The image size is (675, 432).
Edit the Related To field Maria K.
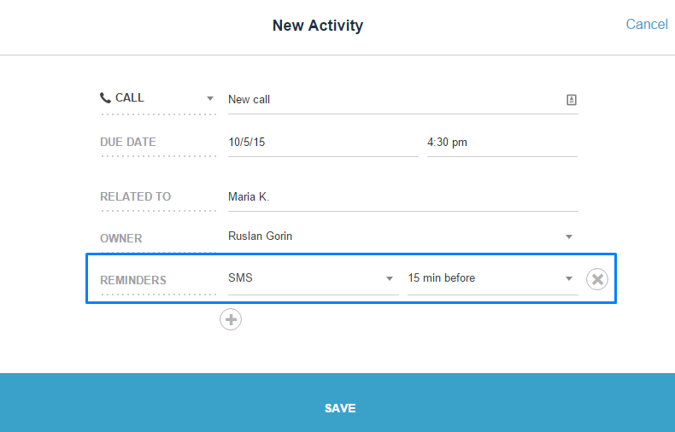click(x=403, y=197)
